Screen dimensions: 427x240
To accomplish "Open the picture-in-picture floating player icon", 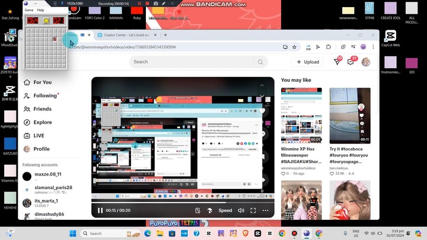I will [197, 210].
